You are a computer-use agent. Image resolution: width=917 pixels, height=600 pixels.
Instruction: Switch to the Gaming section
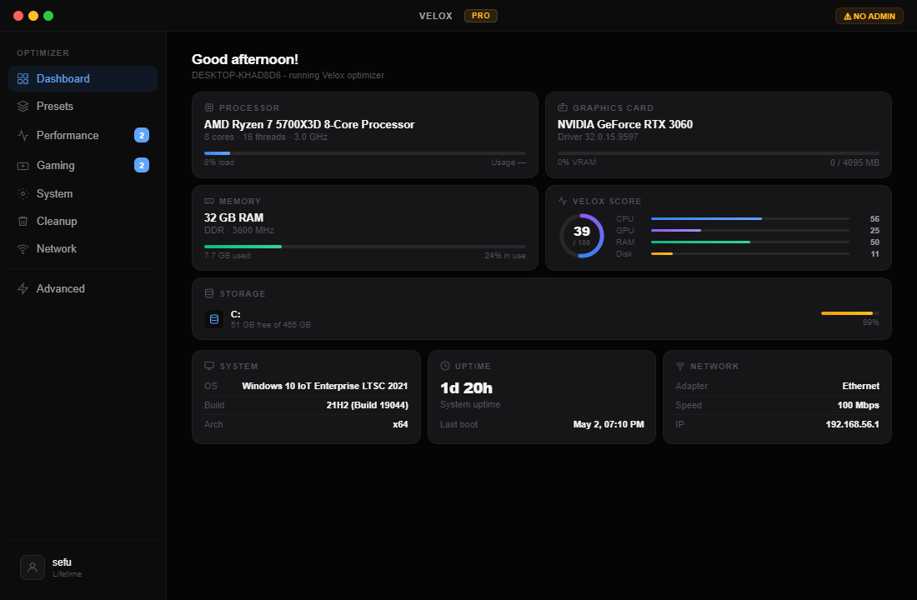tap(83, 166)
